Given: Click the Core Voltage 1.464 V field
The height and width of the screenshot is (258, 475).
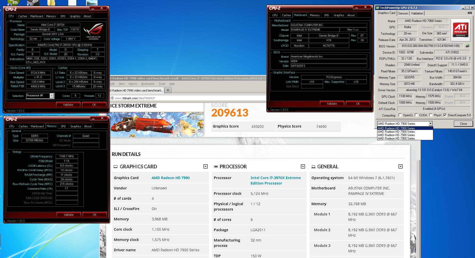Looking at the screenshot, I should (x=71, y=39).
